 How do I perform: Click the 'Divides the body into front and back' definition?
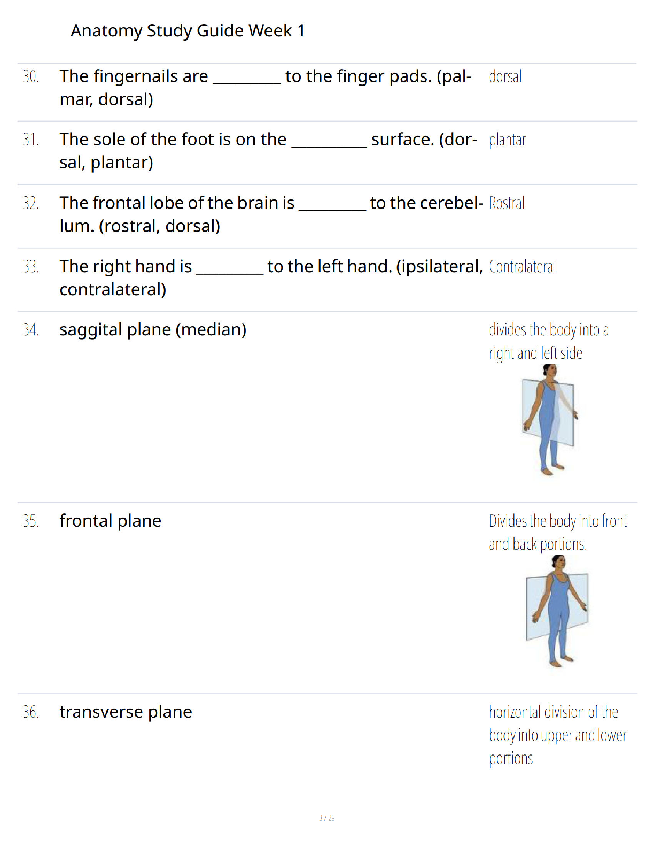558,533
